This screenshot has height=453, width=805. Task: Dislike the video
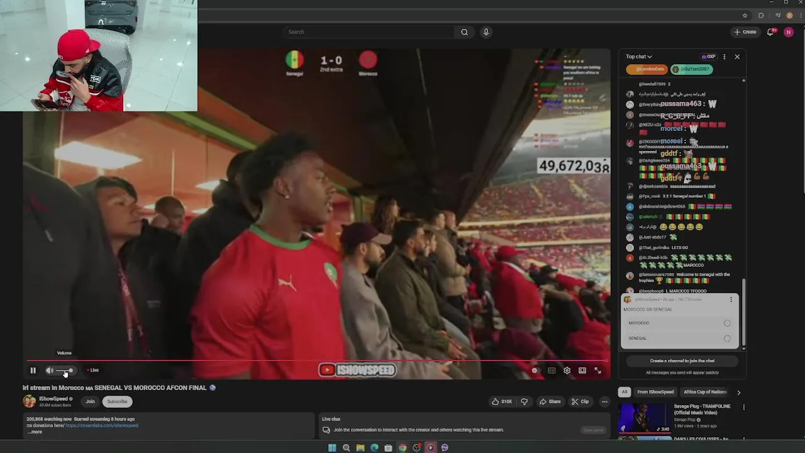coord(524,401)
